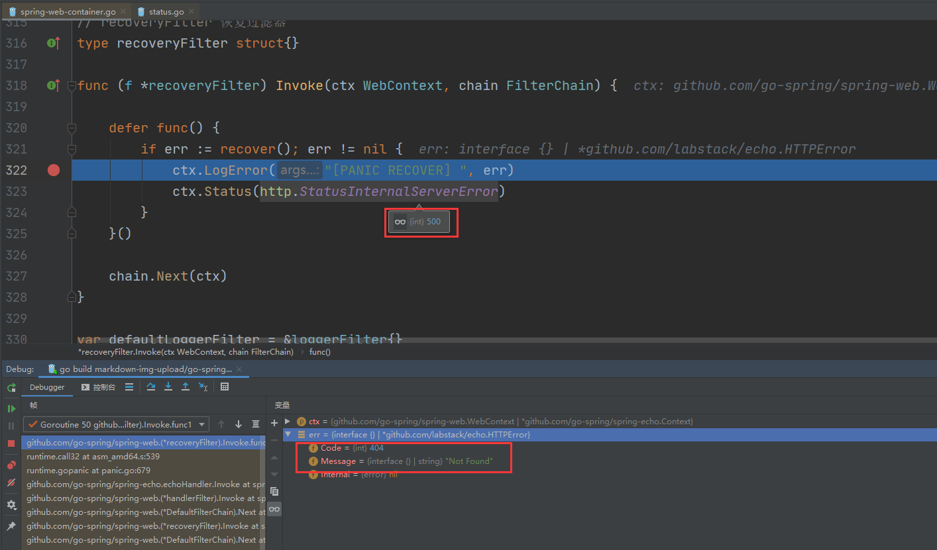Click the Rerun debug session icon
The width and height of the screenshot is (937, 550).
point(11,388)
